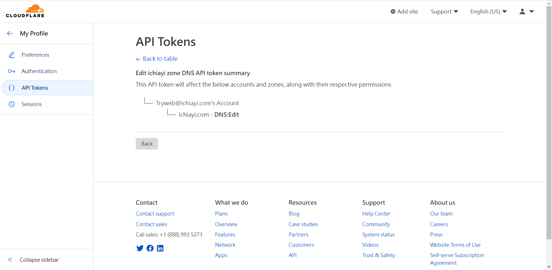Open the Press footer link
Screen dimensions: 552x270
coord(436,234)
